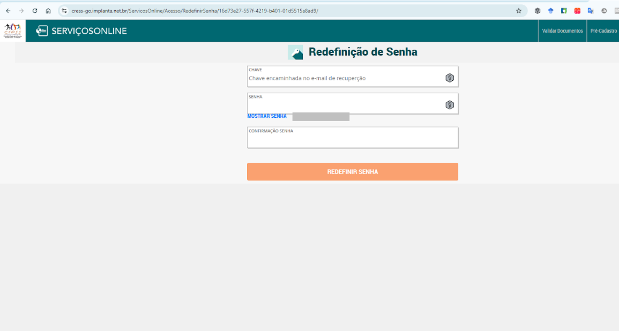Open the gray hexagon shield extension

point(538,11)
